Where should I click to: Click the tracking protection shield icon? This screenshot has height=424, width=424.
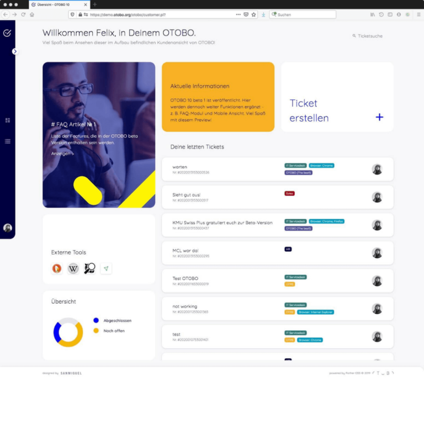click(x=72, y=14)
